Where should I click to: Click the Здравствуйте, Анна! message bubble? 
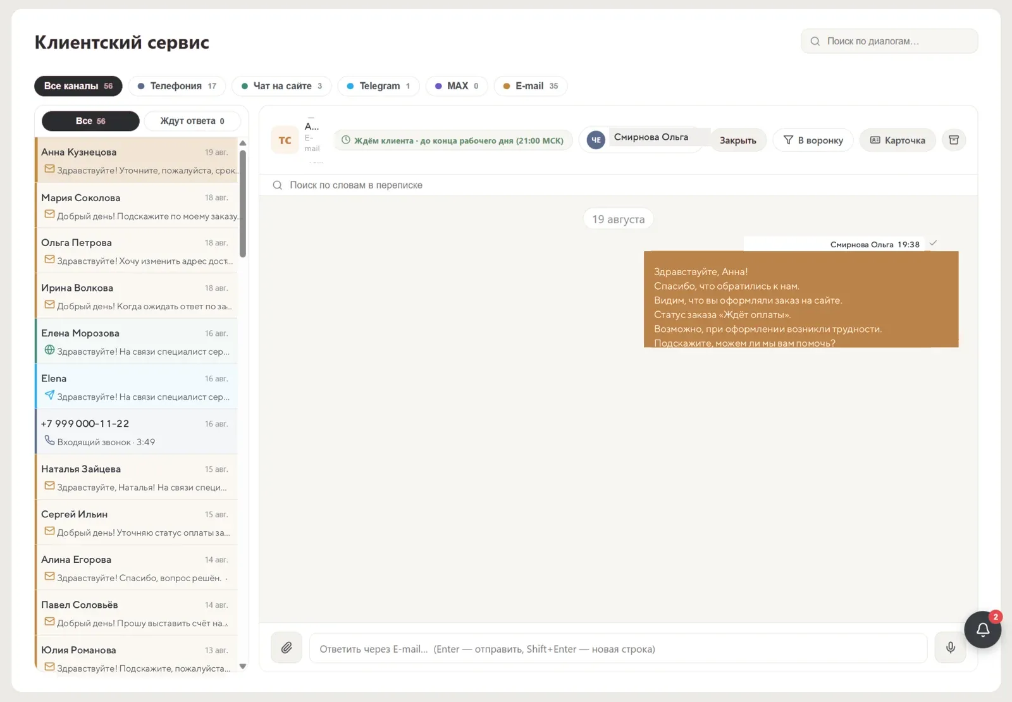(801, 299)
